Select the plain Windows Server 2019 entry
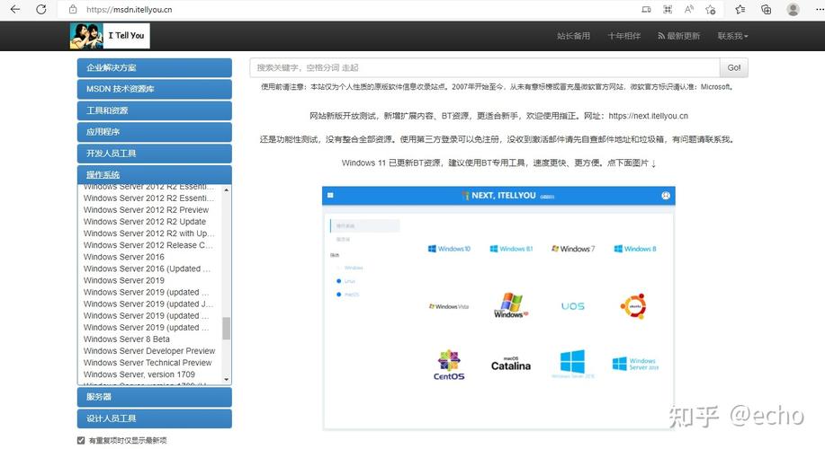 (x=123, y=280)
